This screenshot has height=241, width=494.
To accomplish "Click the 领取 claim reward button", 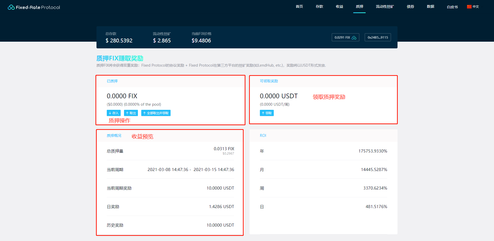I will coord(267,113).
